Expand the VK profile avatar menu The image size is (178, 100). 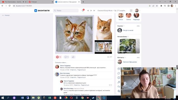coord(138,11)
